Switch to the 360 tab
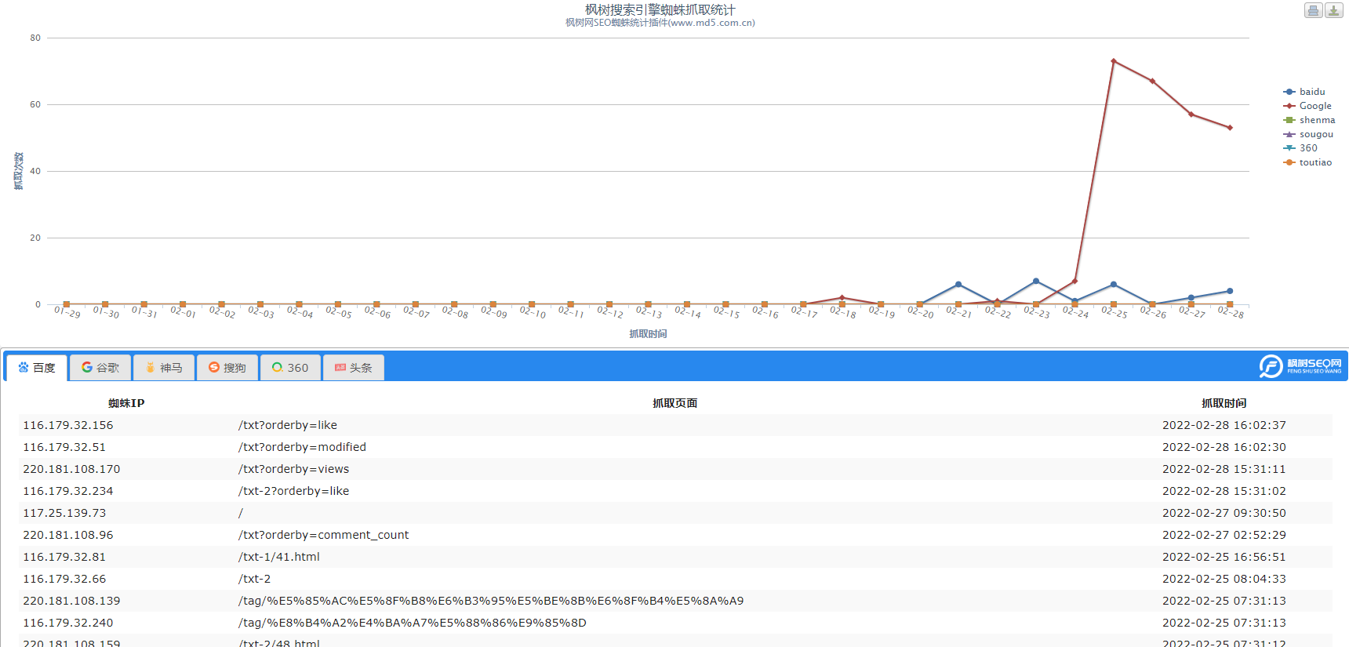 point(290,367)
